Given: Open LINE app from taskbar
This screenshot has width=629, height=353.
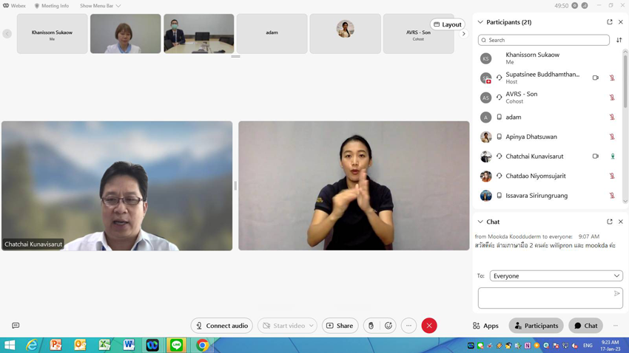Looking at the screenshot, I should tap(176, 345).
